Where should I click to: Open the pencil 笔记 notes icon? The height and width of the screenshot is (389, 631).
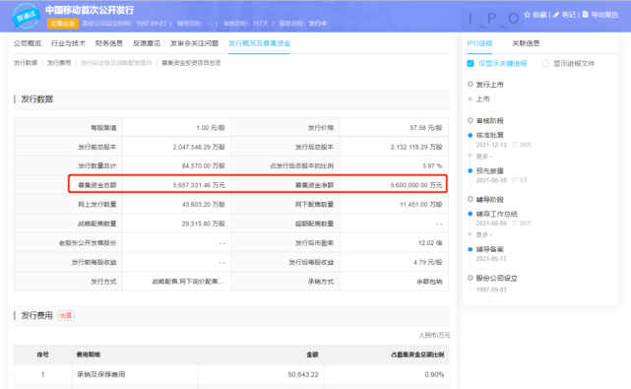(x=556, y=15)
